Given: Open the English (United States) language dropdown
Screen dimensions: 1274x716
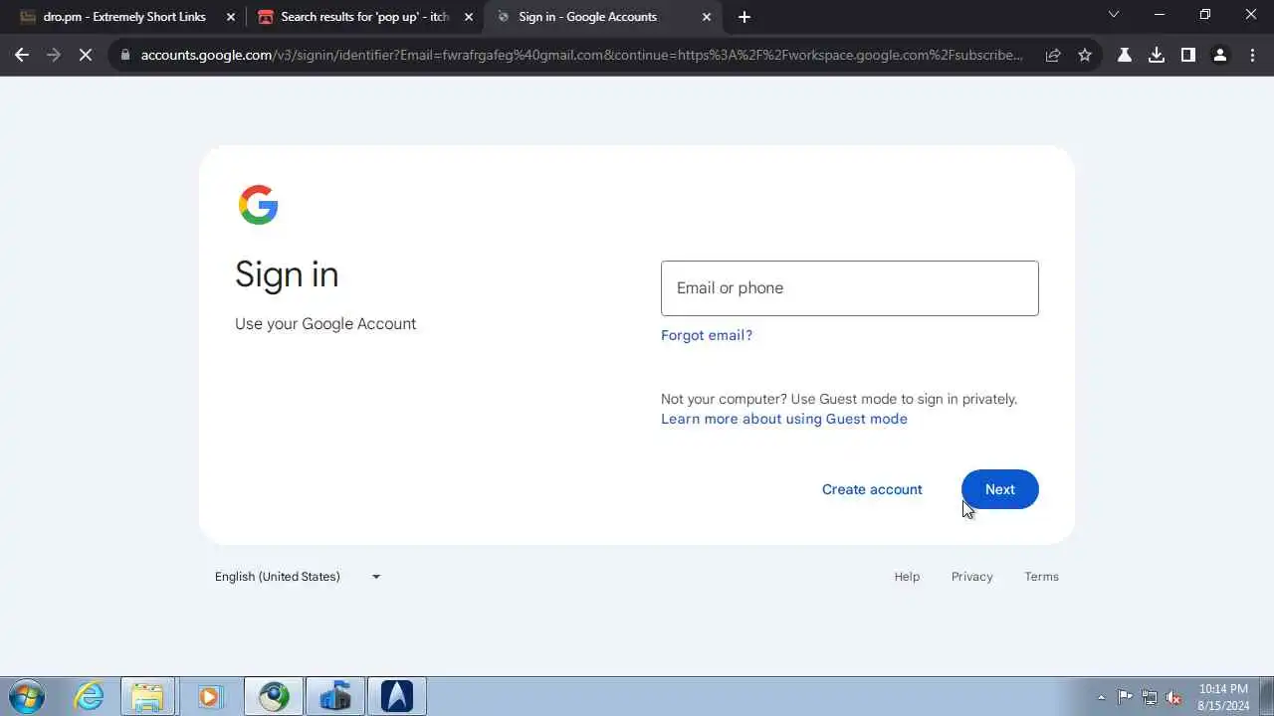Looking at the screenshot, I should tap(298, 577).
